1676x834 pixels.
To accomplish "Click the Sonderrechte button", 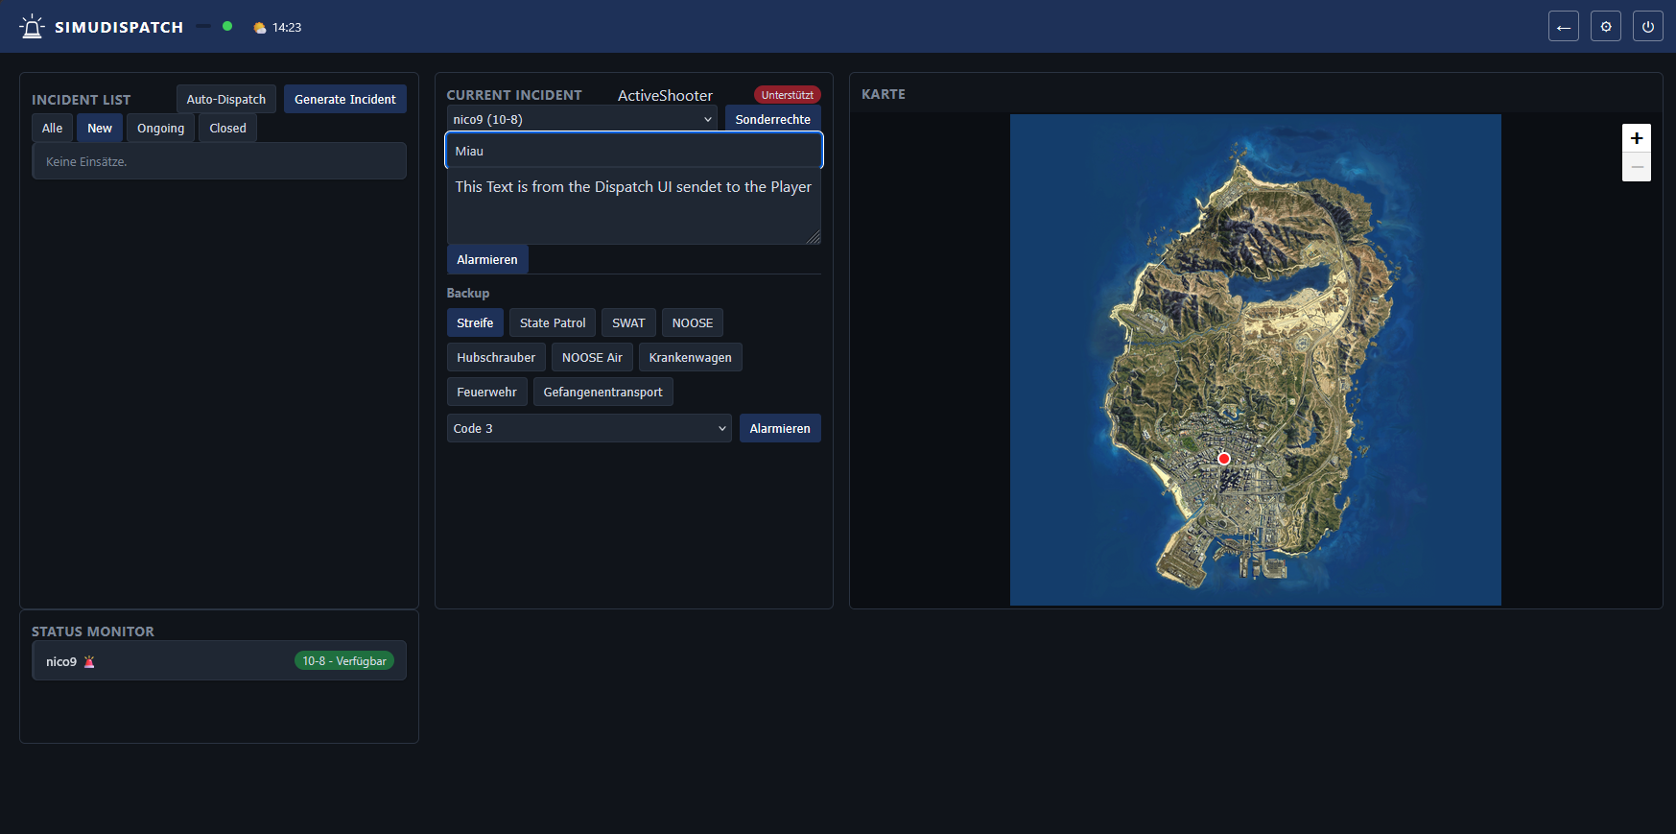I will coord(773,119).
